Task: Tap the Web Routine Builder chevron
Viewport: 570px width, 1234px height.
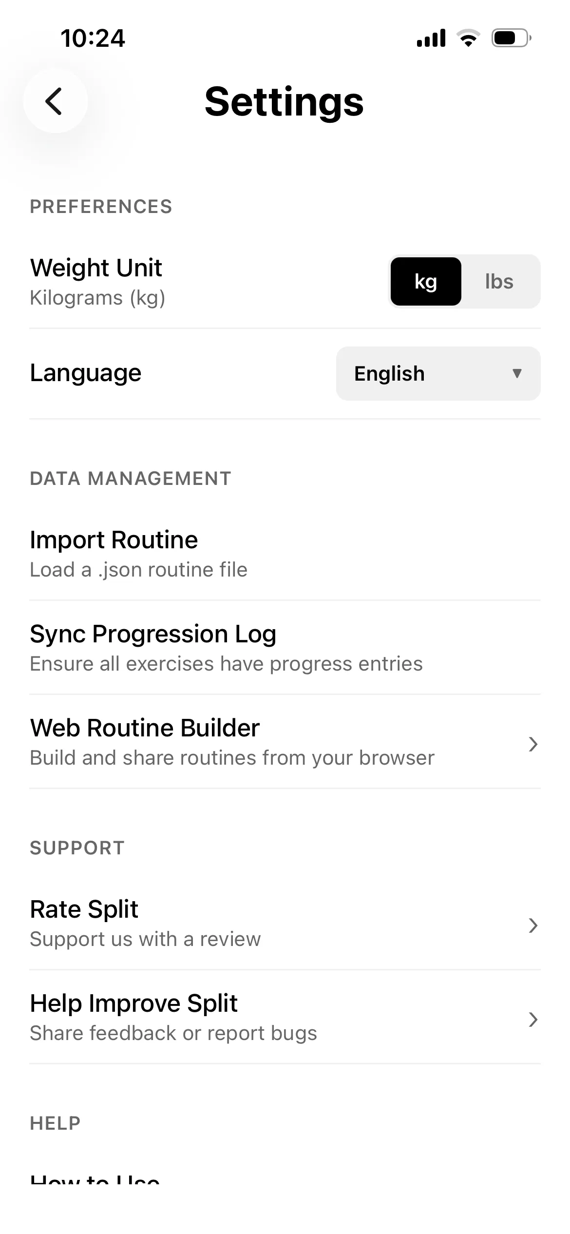Action: click(533, 744)
